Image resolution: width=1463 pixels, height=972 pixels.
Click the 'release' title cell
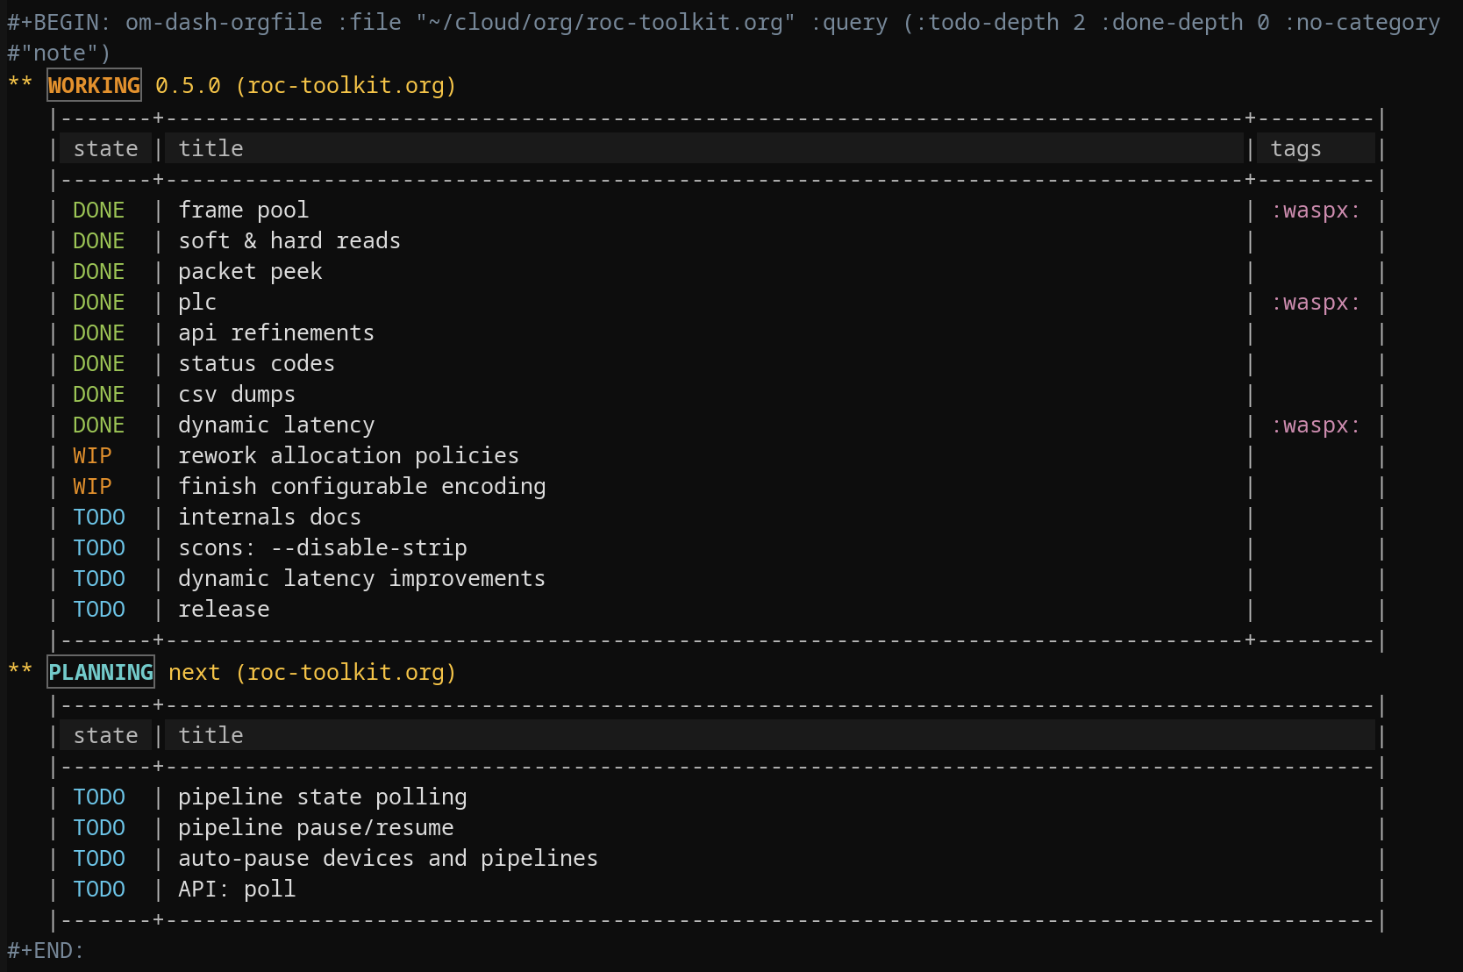pos(224,609)
